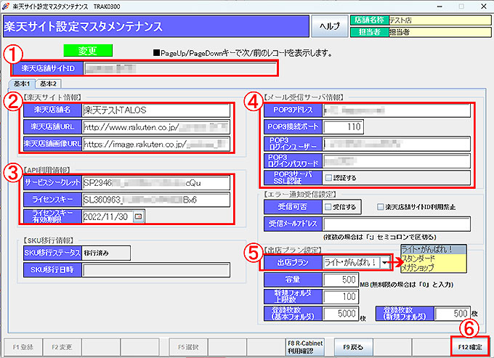Click the 店舗名称 field showing テスト店
The image size is (494, 358).
tap(440, 20)
